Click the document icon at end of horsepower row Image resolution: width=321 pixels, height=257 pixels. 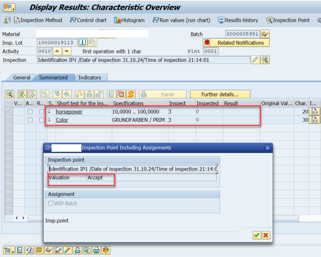point(315,112)
